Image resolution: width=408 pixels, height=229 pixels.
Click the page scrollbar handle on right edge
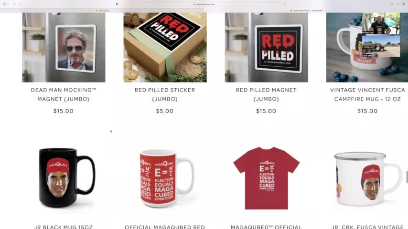pyautogui.click(x=407, y=177)
